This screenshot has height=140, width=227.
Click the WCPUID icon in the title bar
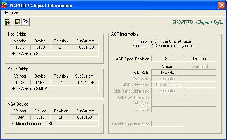tap(4, 5)
